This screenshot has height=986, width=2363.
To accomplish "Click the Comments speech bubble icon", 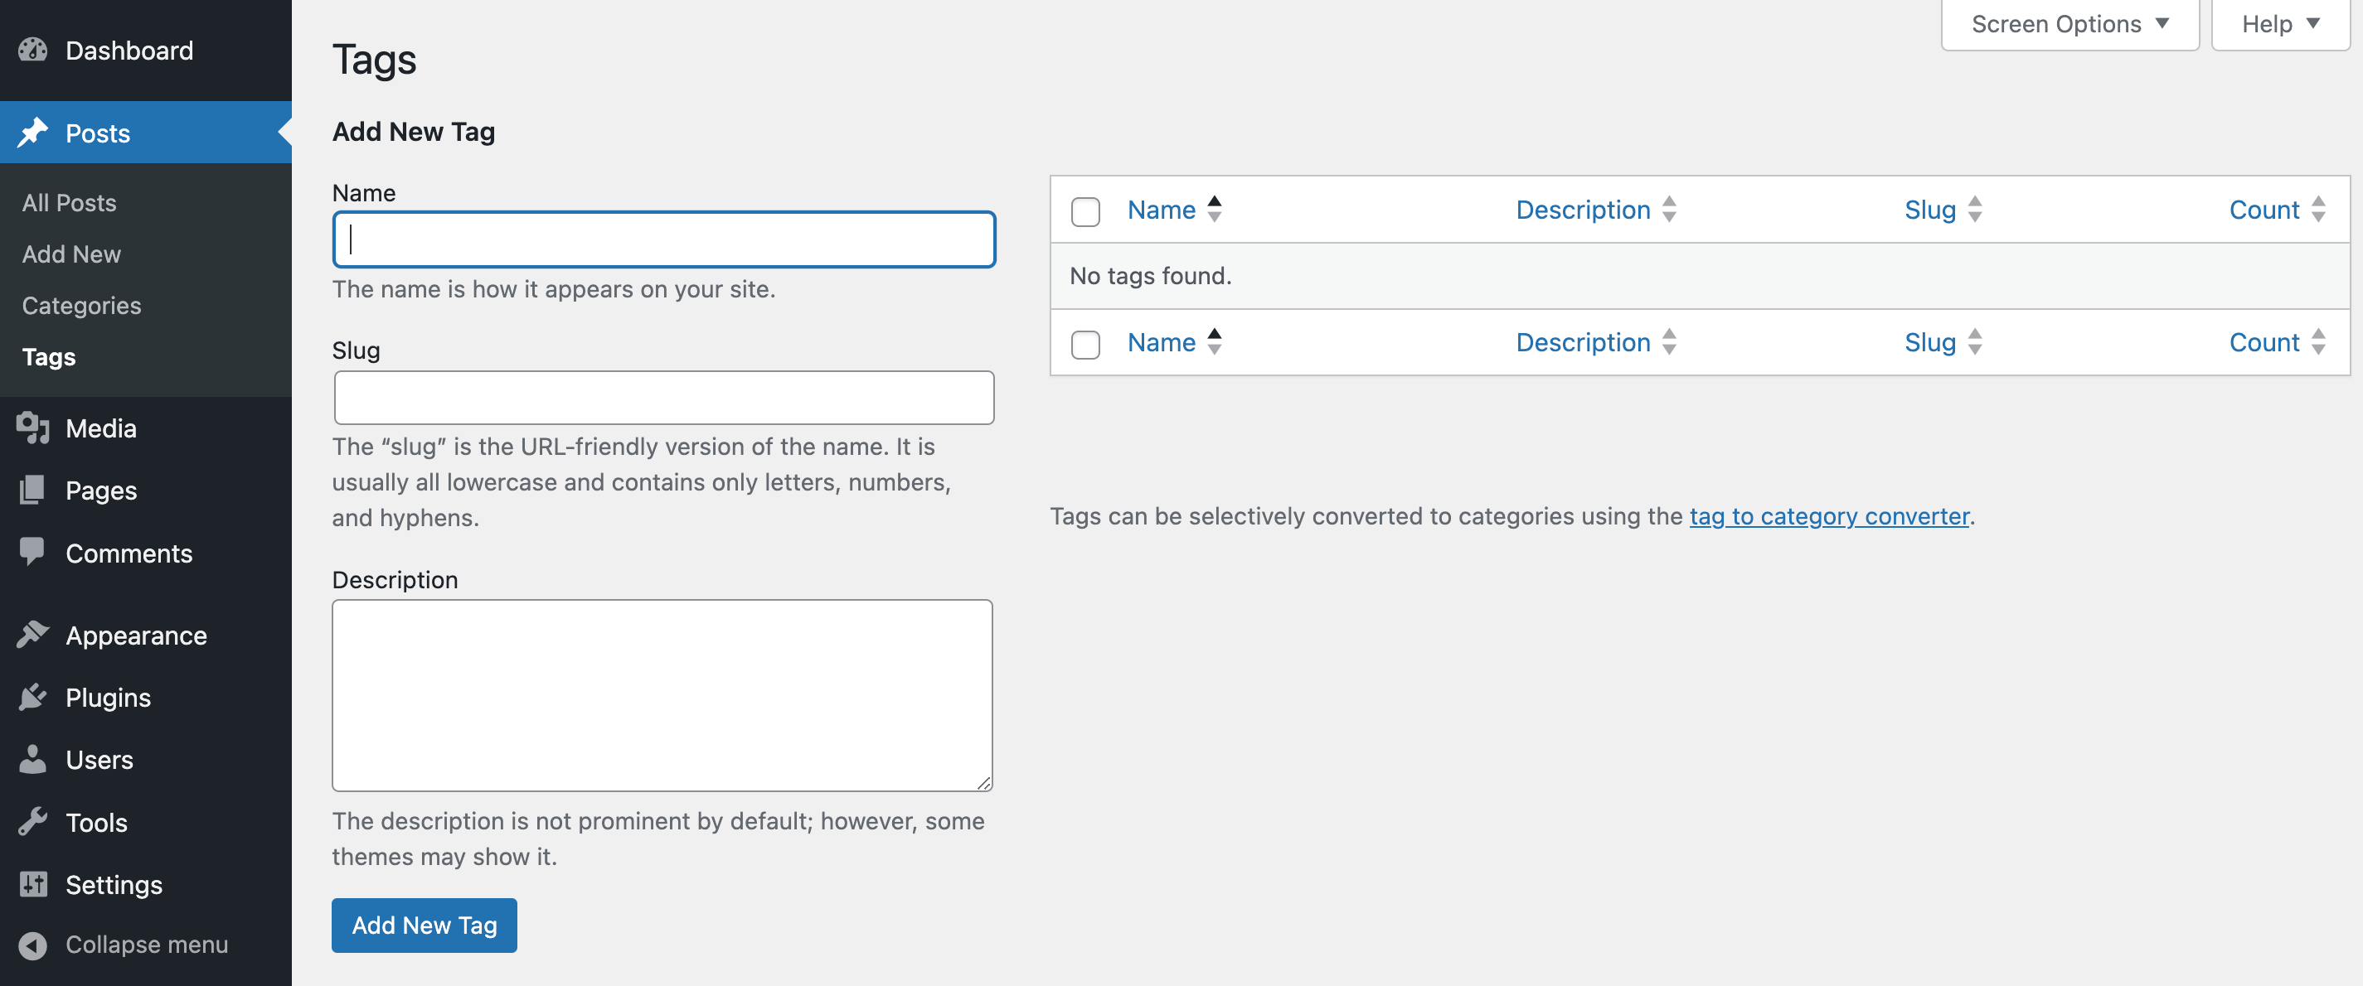I will (x=33, y=552).
